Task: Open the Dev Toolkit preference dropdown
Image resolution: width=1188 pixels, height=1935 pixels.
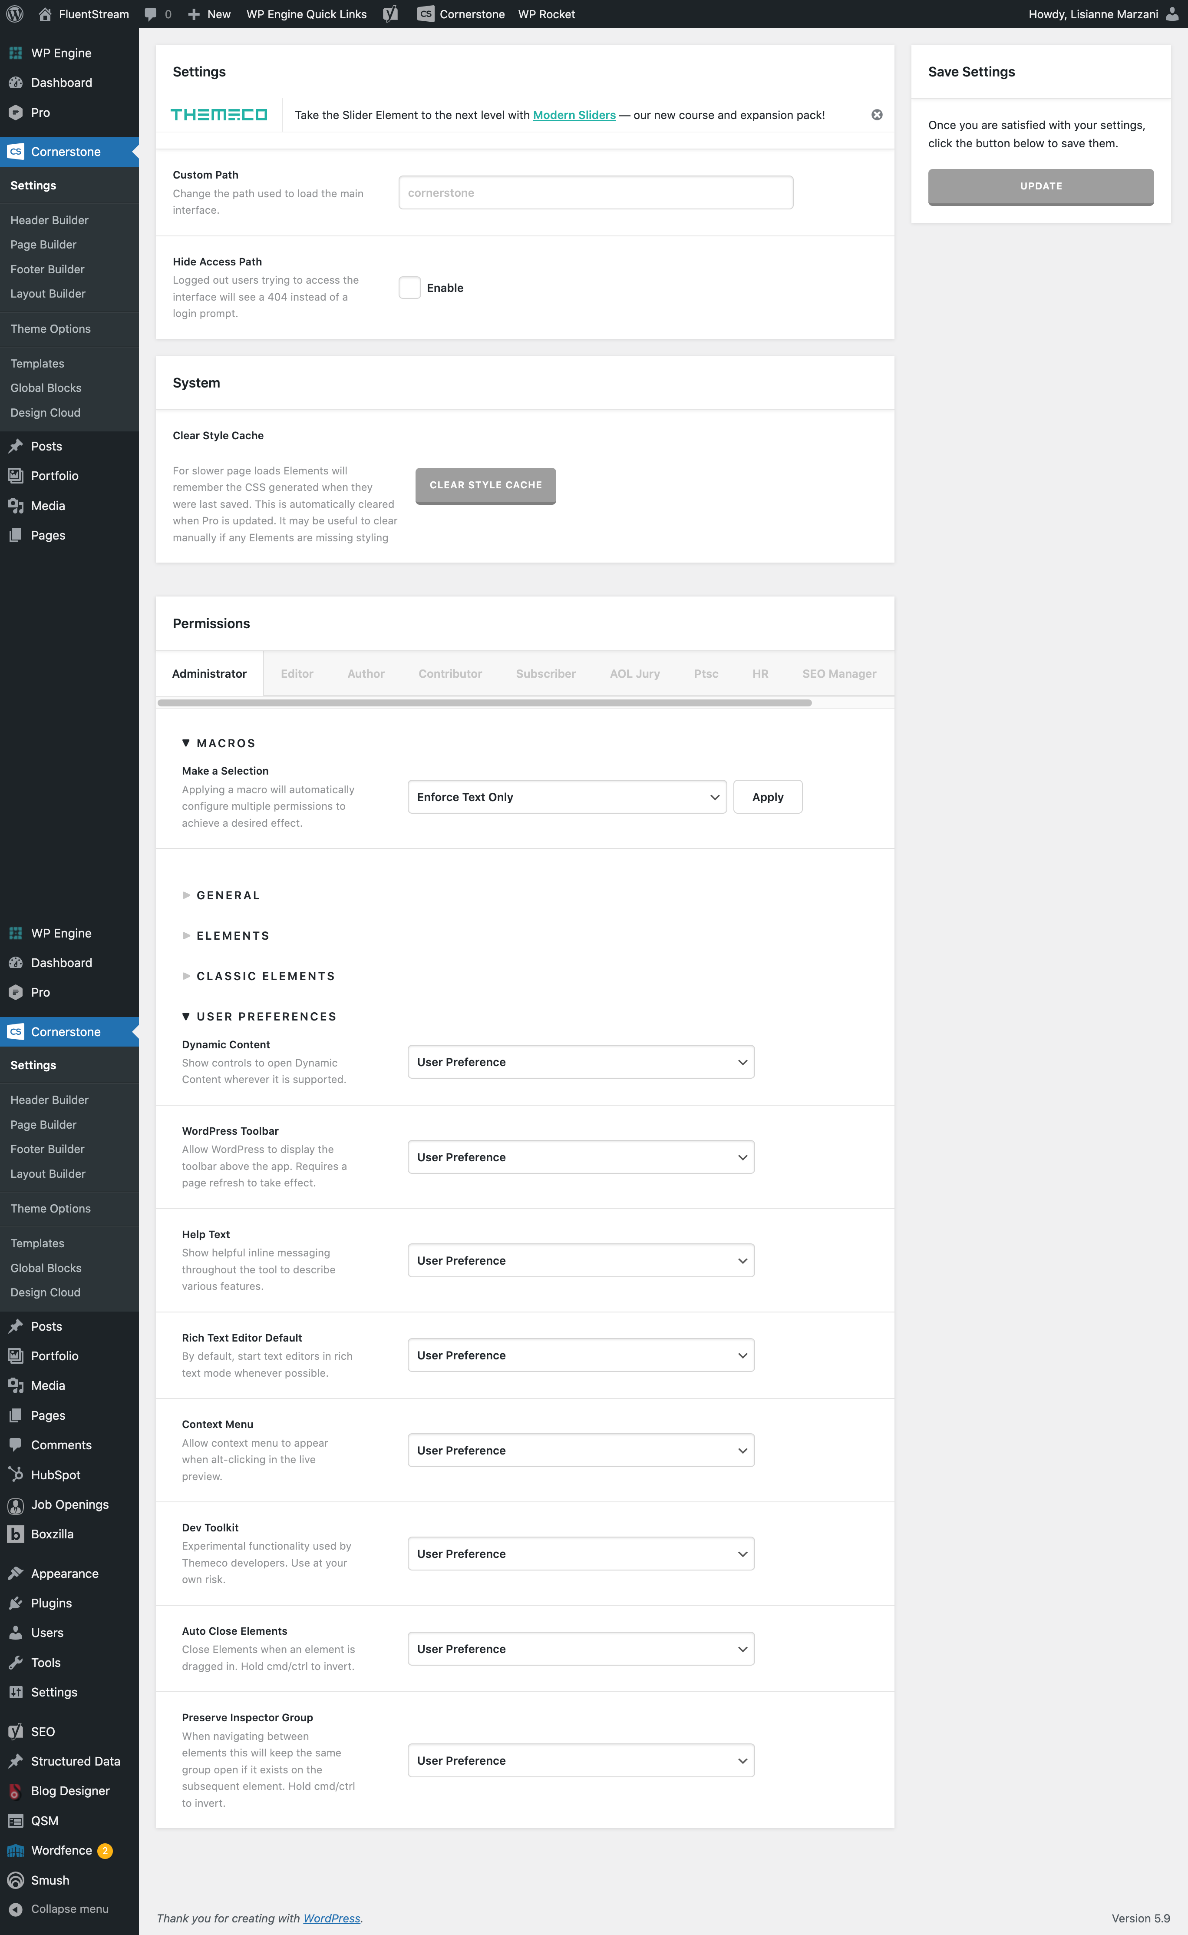Action: [581, 1554]
